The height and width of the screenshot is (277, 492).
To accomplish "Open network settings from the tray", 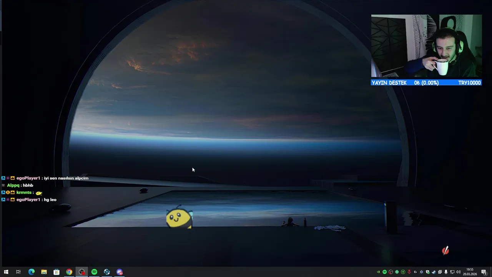I will pos(452,272).
